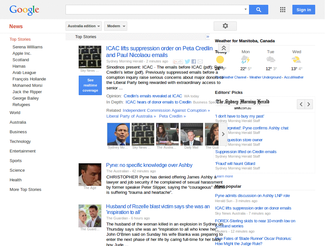Screen dimensions: 329x246
Task: Open Credlin's emails revealed at ICAC opinion
Action: point(153,96)
